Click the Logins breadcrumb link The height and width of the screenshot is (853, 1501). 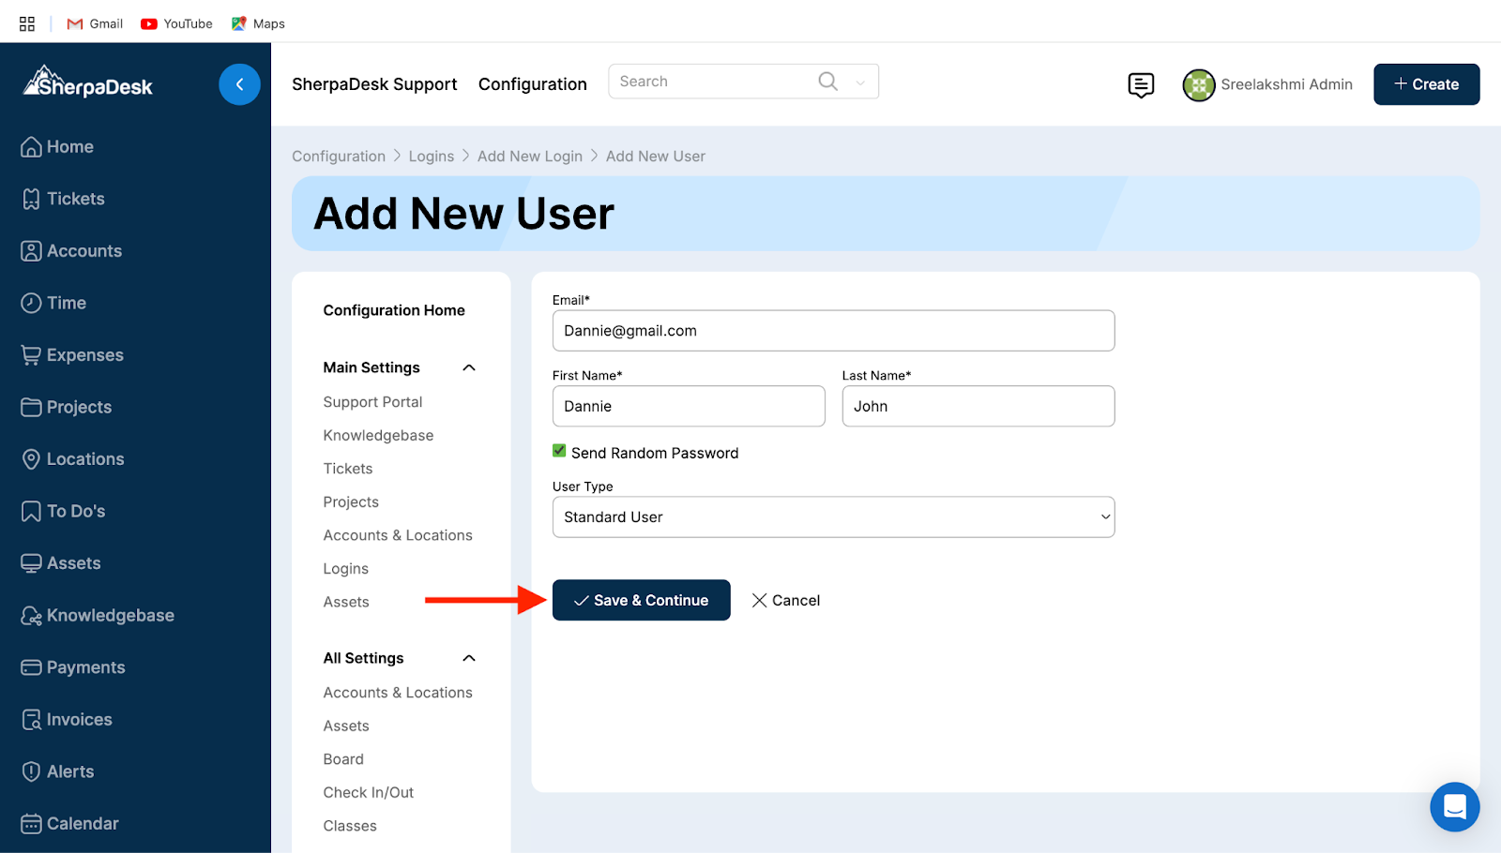(x=431, y=157)
